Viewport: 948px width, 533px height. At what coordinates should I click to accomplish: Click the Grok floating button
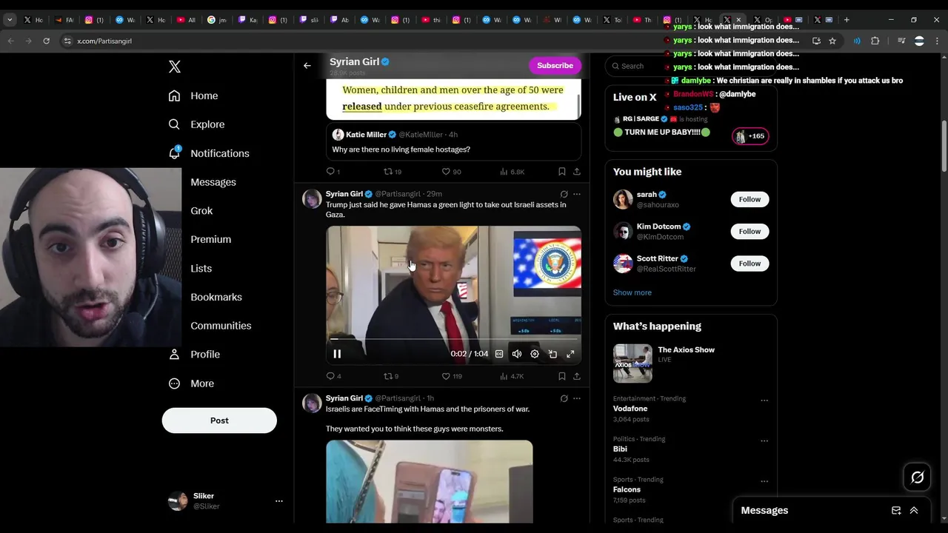(917, 477)
